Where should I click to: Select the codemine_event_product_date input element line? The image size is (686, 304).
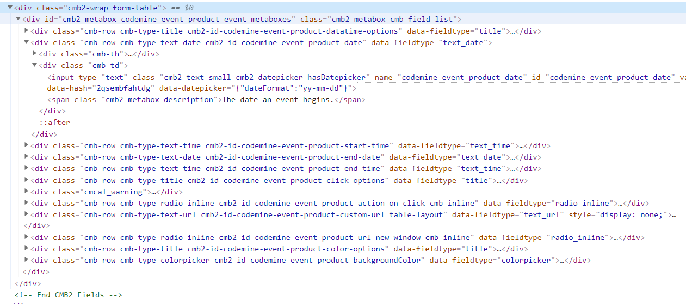pyautogui.click(x=366, y=83)
